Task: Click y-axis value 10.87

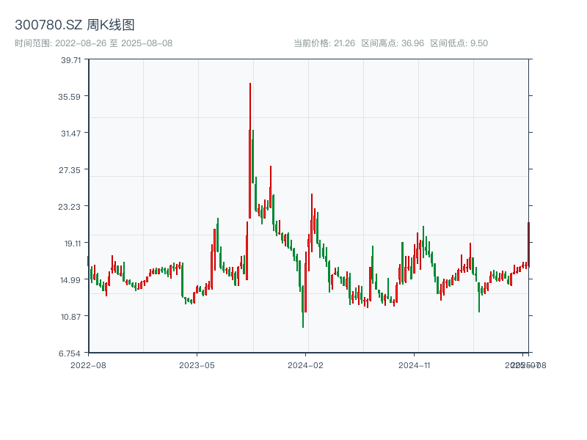Action: (70, 317)
